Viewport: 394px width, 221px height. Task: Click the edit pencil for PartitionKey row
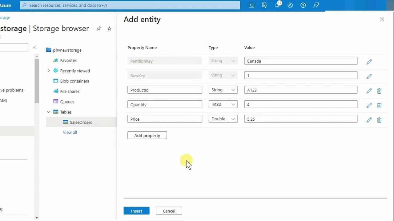point(369,62)
